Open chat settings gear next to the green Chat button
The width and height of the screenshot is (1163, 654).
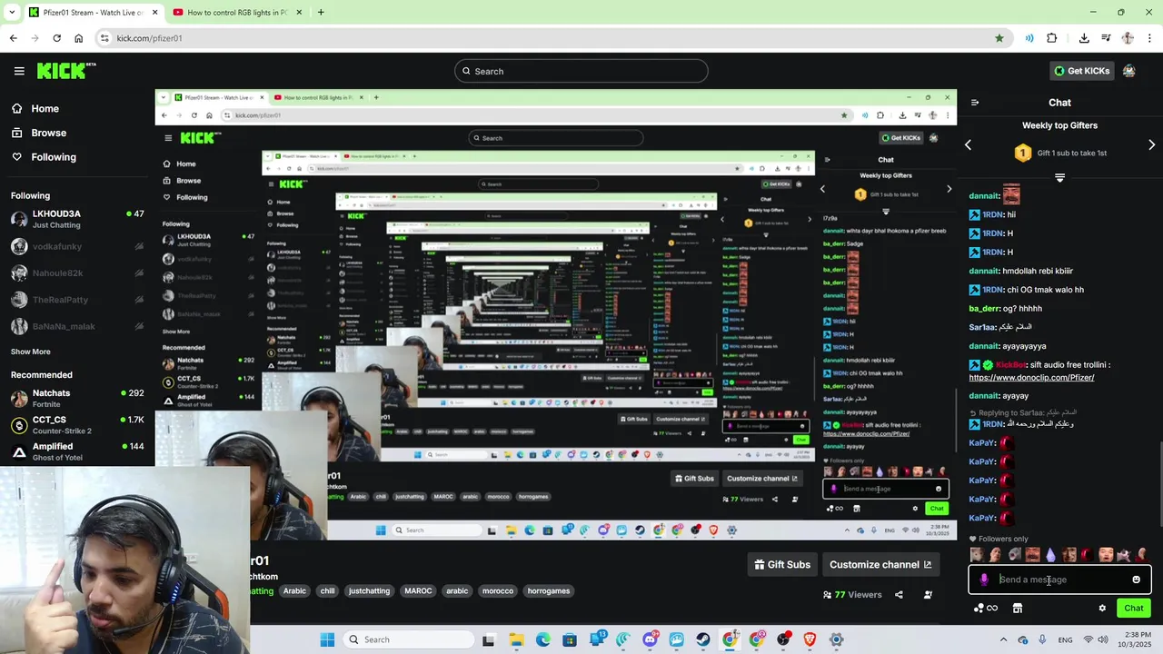point(1102,609)
